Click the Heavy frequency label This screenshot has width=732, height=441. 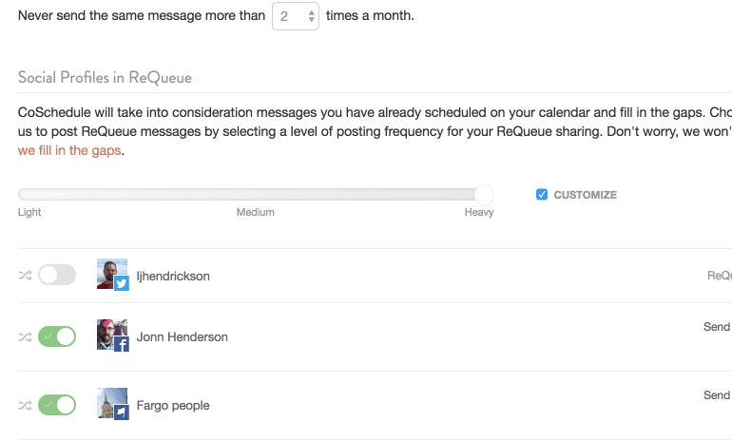tap(479, 212)
